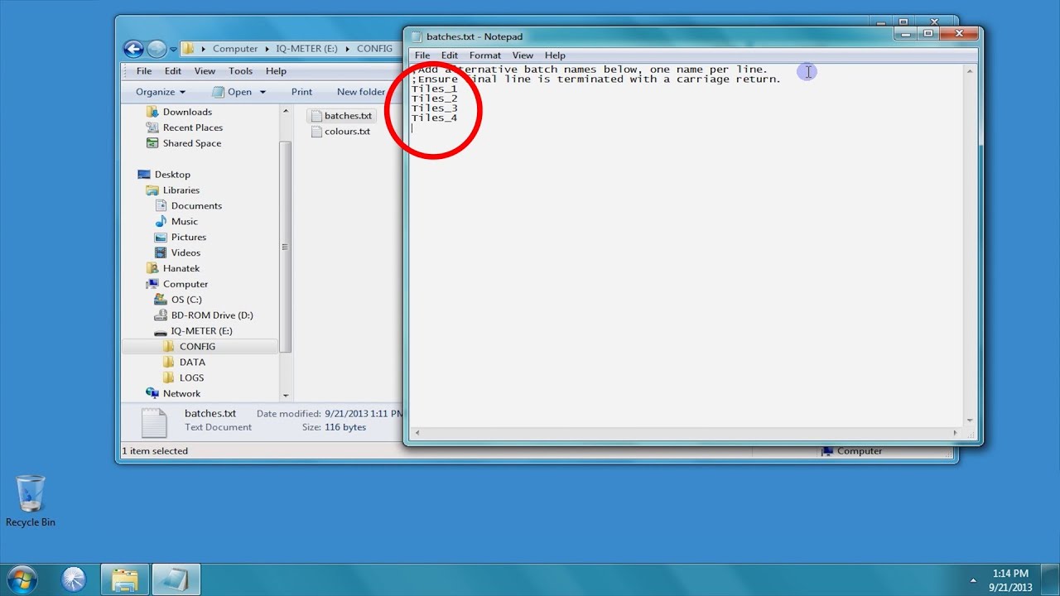Click the Print toolbar button
This screenshot has height=596, width=1060.
(301, 92)
